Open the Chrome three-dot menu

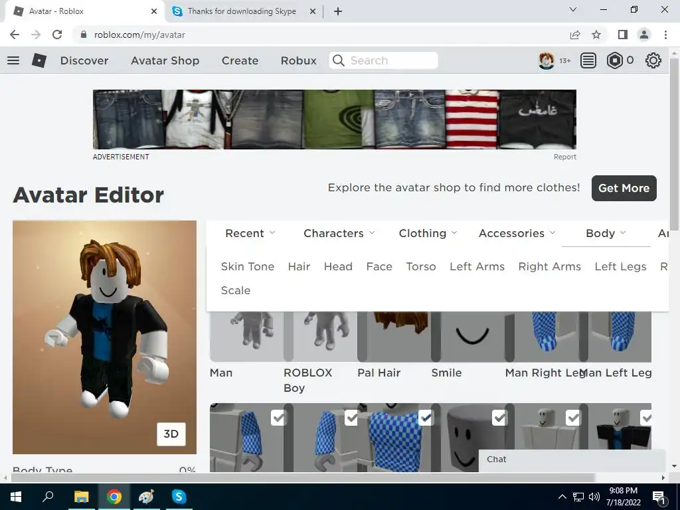point(665,35)
